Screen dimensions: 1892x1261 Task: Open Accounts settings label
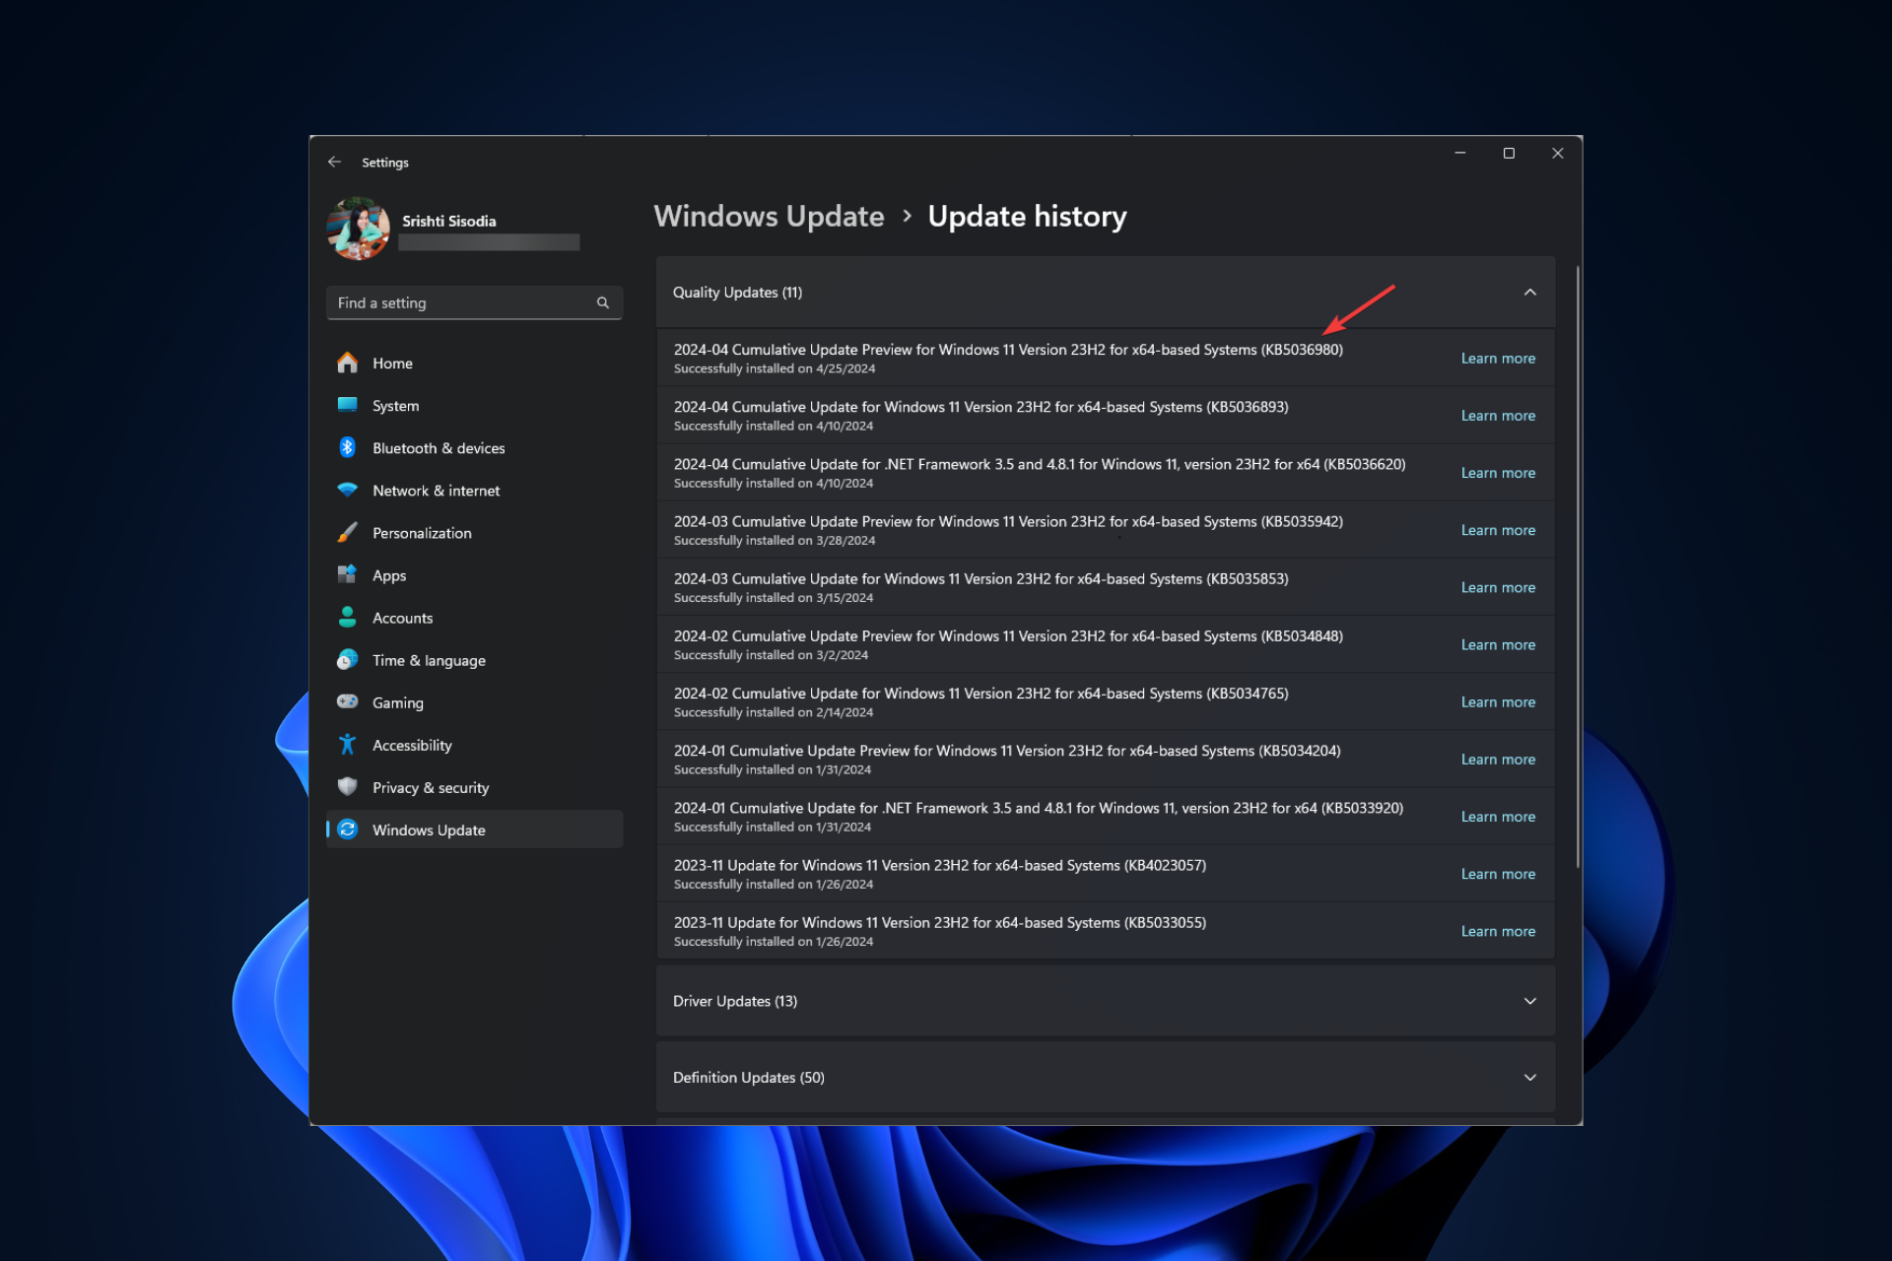pos(402,618)
